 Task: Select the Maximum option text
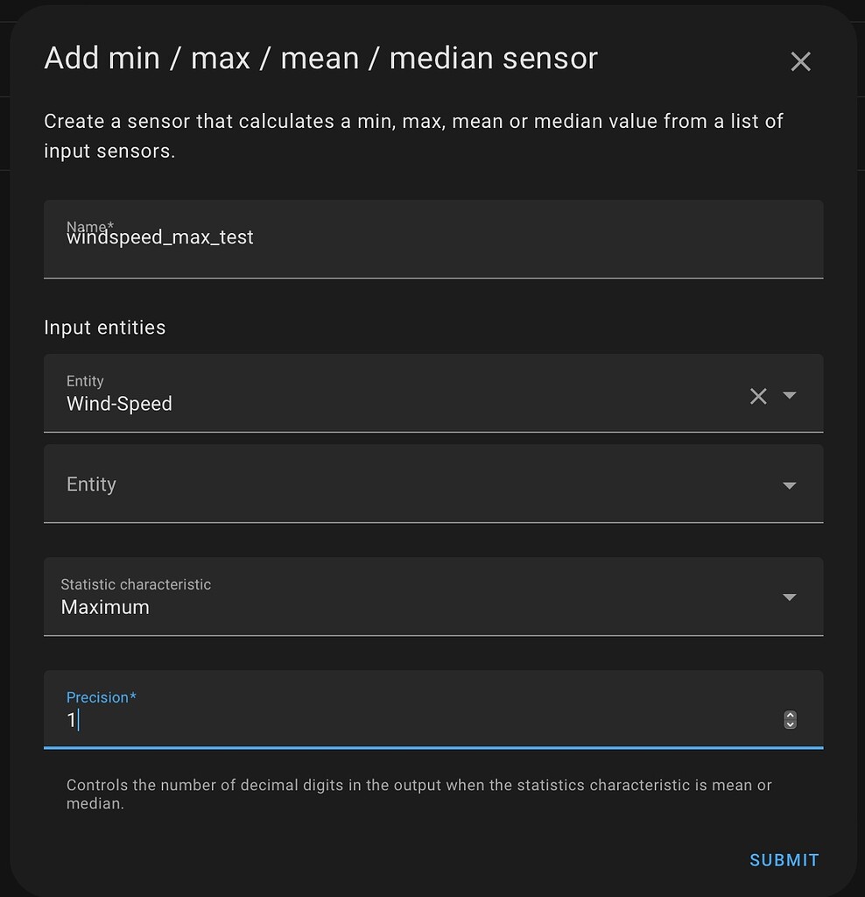pos(105,607)
